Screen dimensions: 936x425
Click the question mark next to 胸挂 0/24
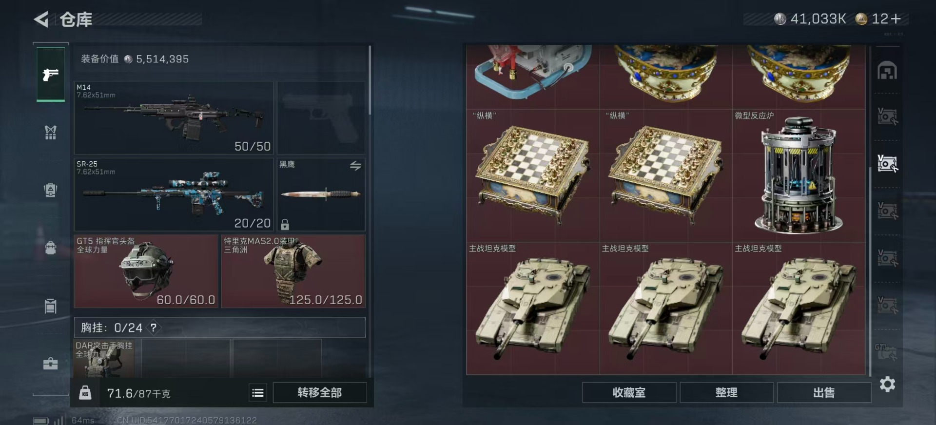point(154,328)
